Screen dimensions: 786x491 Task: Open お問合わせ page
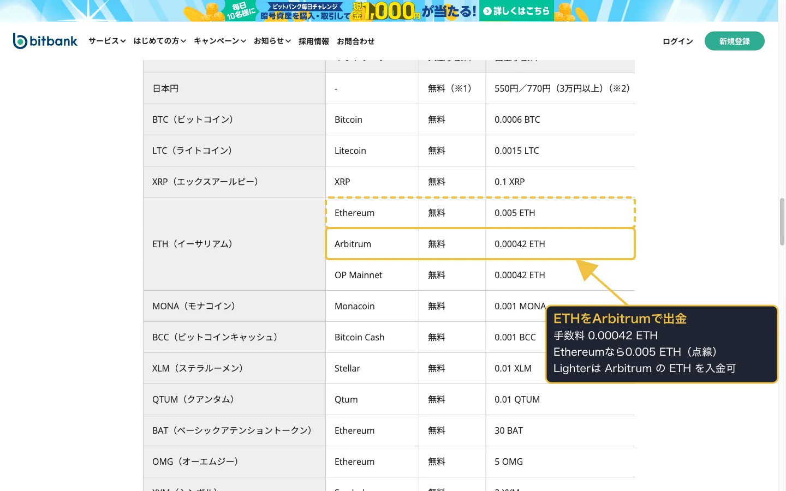(356, 41)
